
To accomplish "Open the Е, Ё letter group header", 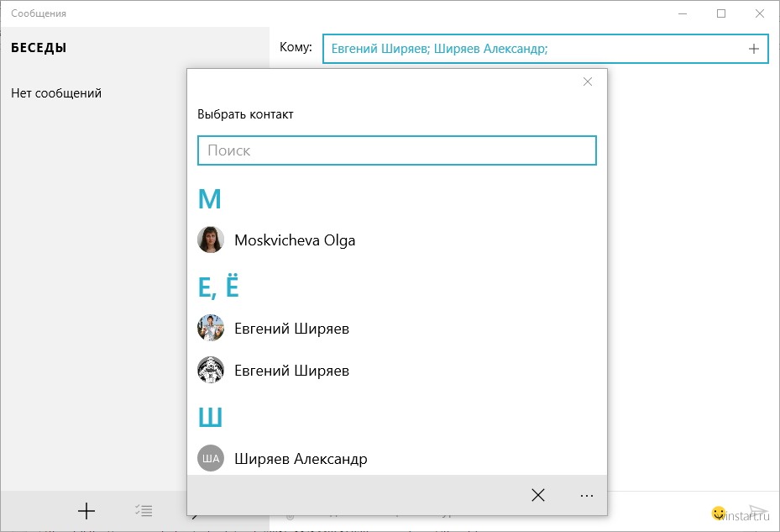I will point(218,288).
